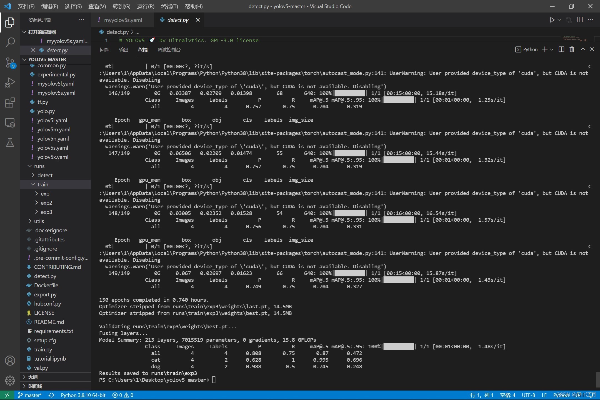Run Python file with the play button

point(552,20)
